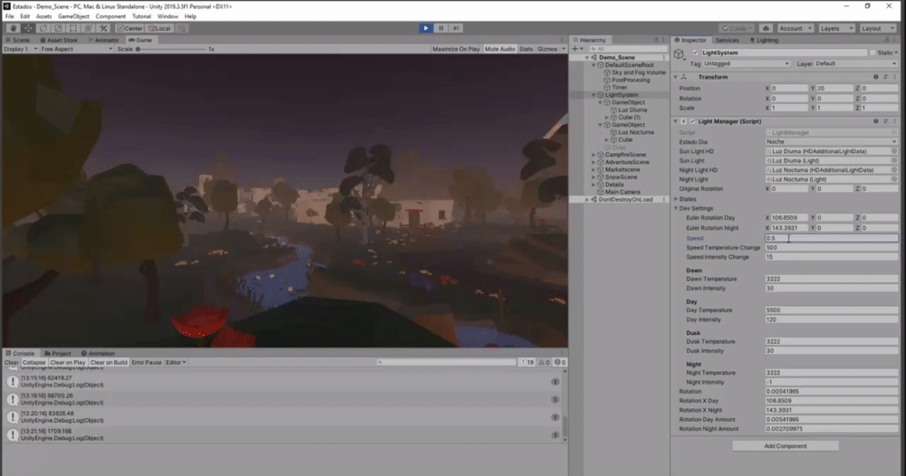This screenshot has width=906, height=476.
Task: Open the Free Aspect dropdown
Action: pyautogui.click(x=76, y=49)
